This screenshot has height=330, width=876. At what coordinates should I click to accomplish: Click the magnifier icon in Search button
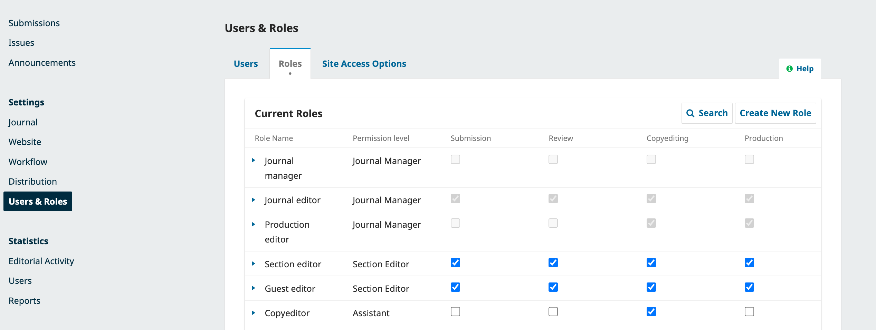[690, 113]
